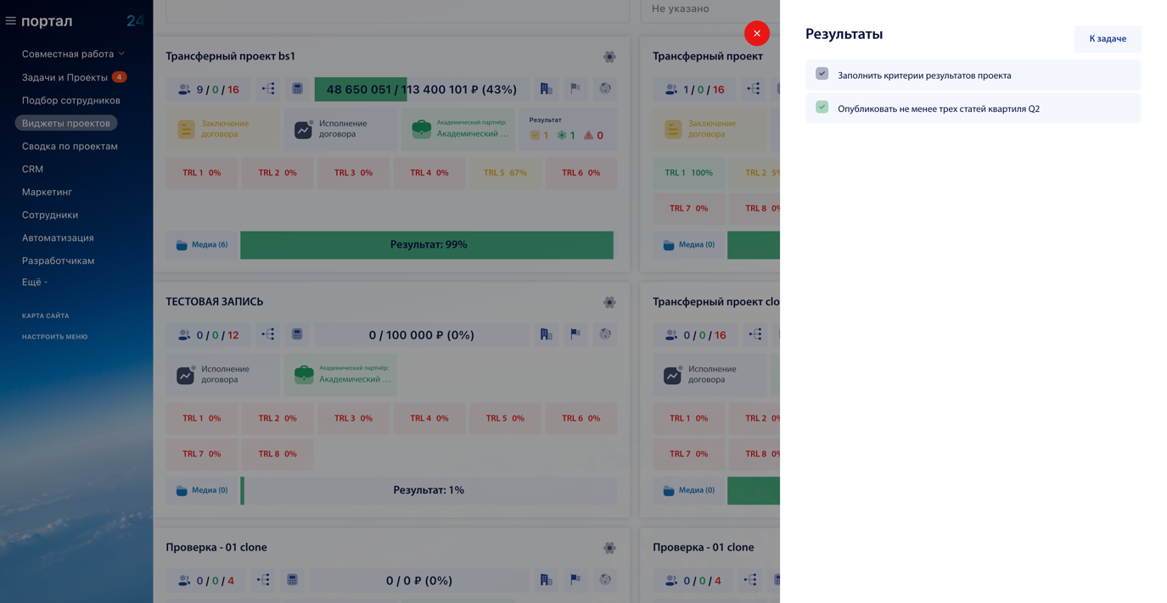The width and height of the screenshot is (1167, 603).
Task: Click the globe icon in Проверка - 01 clone row
Action: (x=605, y=580)
